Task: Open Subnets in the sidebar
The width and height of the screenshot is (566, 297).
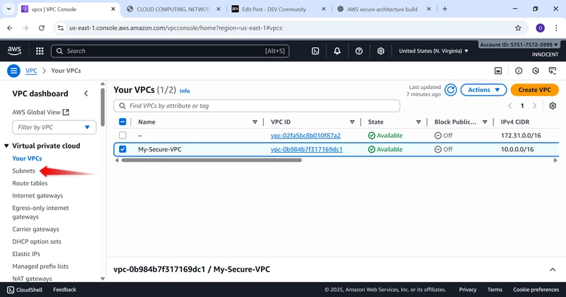Action: pos(24,170)
